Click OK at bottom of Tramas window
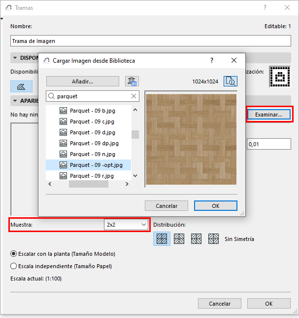This screenshot has width=299, height=318. (269, 304)
